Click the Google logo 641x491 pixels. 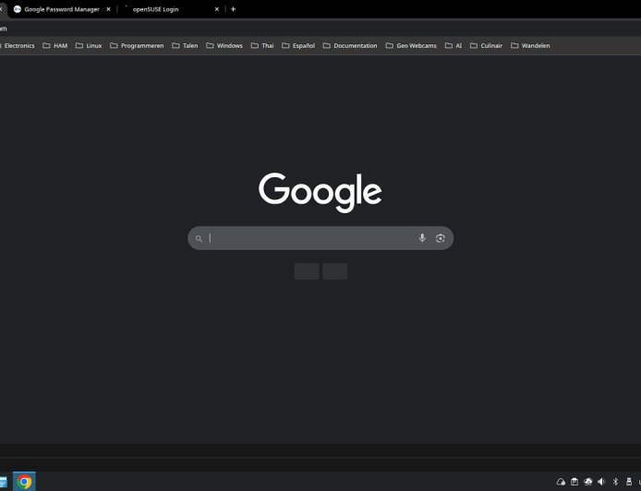pyautogui.click(x=320, y=191)
